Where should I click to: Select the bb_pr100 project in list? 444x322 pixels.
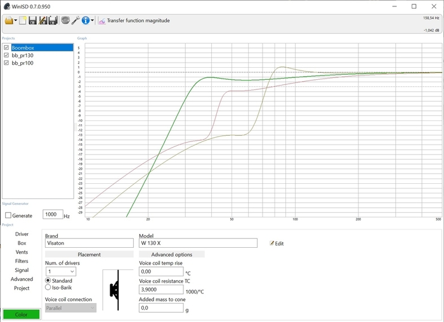[x=23, y=63]
